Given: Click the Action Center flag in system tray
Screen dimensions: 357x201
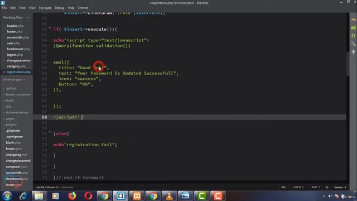Looking at the screenshot, I should 336,196.
